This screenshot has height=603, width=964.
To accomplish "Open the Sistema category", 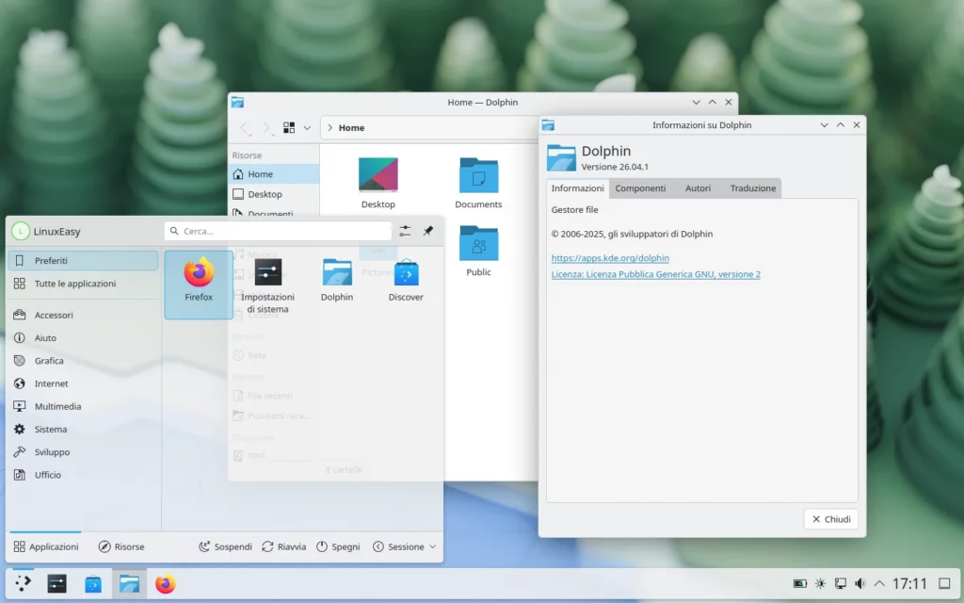I will click(84, 429).
